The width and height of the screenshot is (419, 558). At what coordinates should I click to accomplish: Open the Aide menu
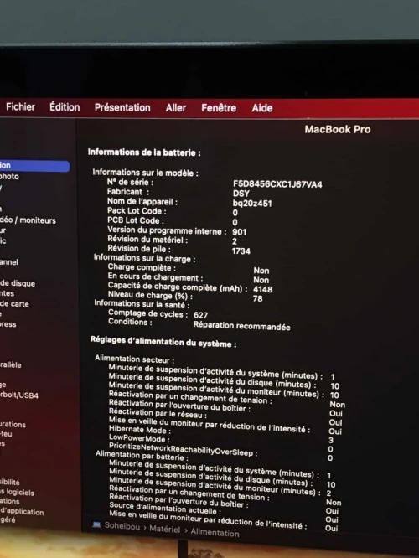[262, 108]
